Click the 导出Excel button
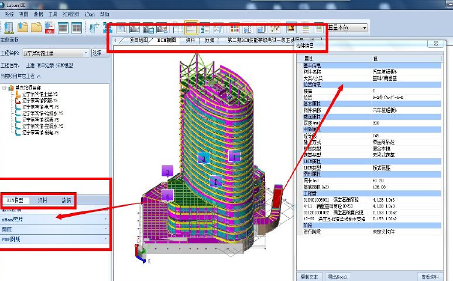The height and width of the screenshot is (281, 453). tap(338, 277)
